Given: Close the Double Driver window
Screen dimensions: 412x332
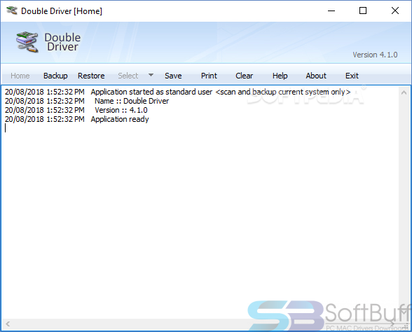Looking at the screenshot, I should [395, 11].
